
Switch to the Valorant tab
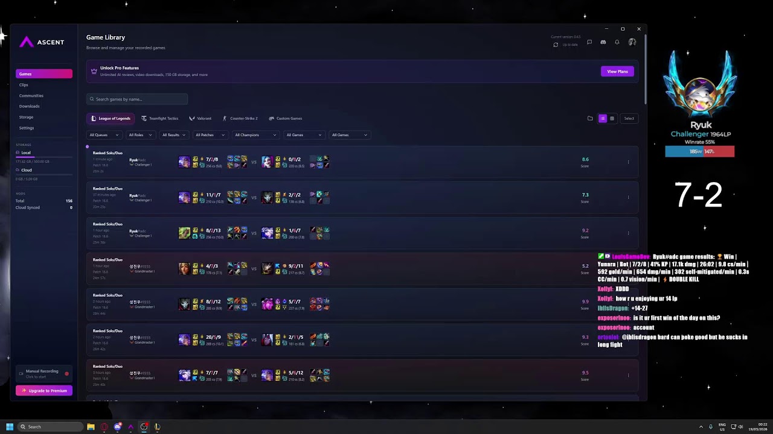[x=200, y=118]
